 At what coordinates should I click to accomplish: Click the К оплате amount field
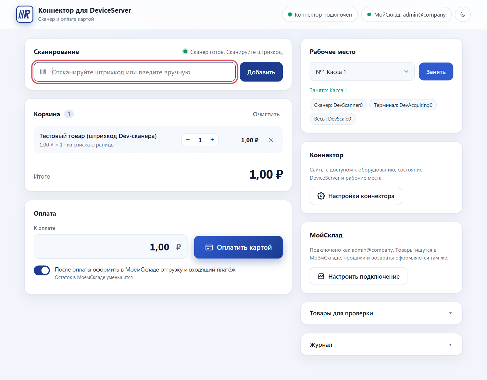[x=111, y=247]
